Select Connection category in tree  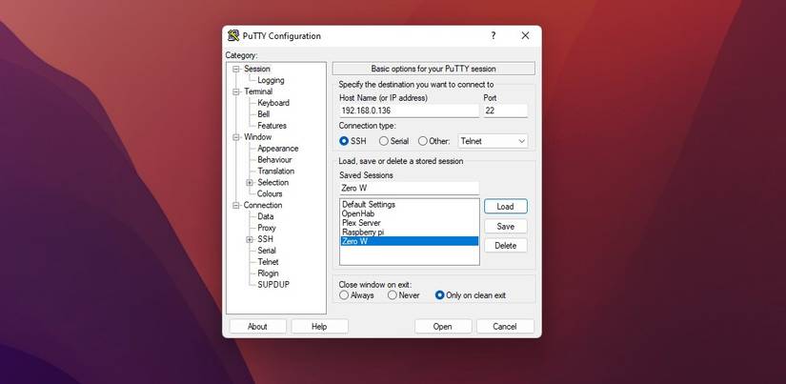tap(263, 205)
